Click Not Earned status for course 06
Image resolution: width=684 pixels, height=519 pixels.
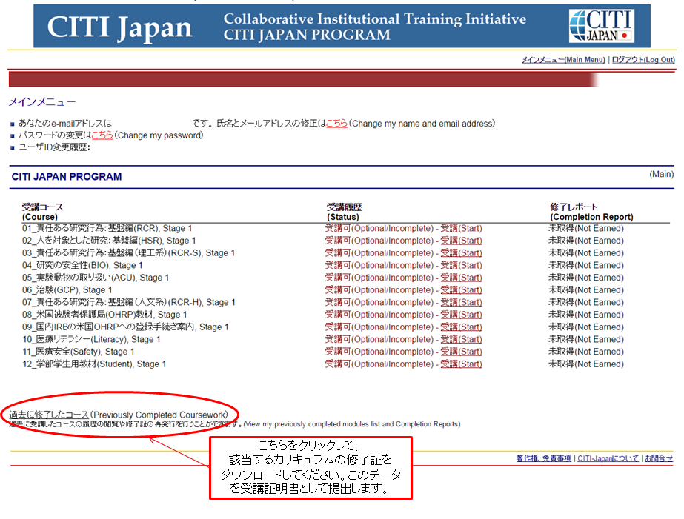point(586,289)
